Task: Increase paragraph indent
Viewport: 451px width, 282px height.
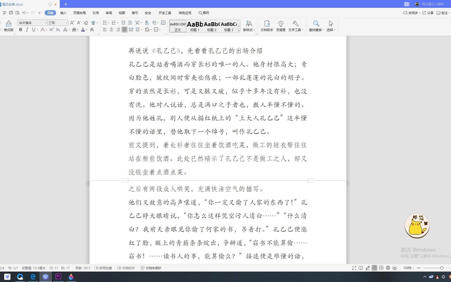Action: [130, 23]
